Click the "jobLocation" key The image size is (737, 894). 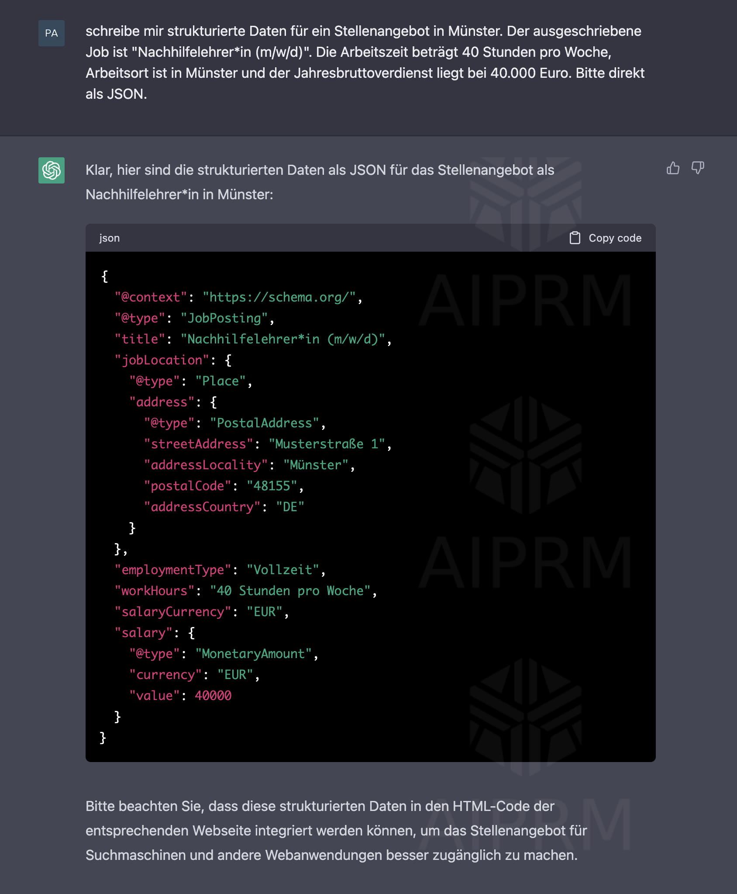[162, 360]
